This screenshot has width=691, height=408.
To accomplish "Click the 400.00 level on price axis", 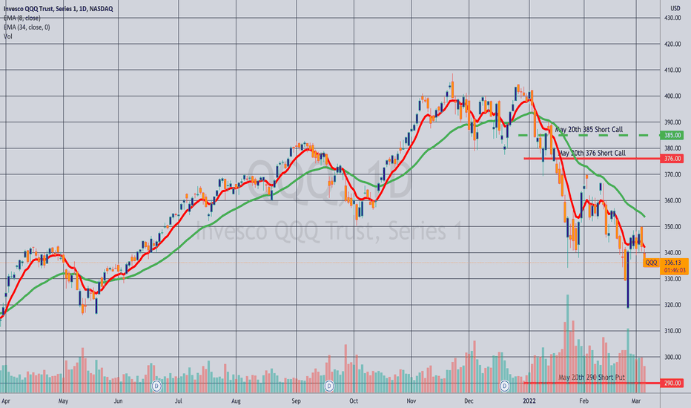I will (672, 96).
